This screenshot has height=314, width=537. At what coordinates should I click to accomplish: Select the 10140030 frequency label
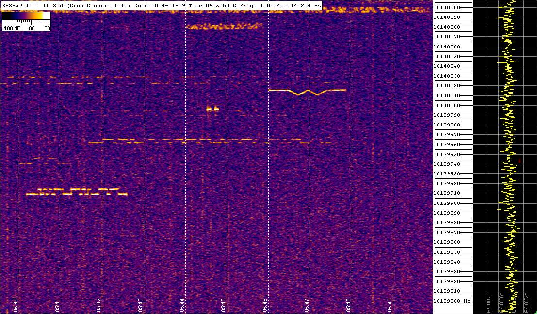click(446, 76)
